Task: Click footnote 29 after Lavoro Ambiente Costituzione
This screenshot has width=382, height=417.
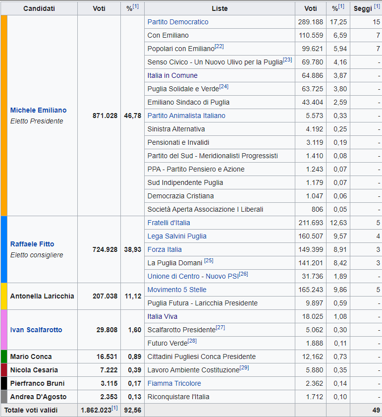Action: [244, 368]
